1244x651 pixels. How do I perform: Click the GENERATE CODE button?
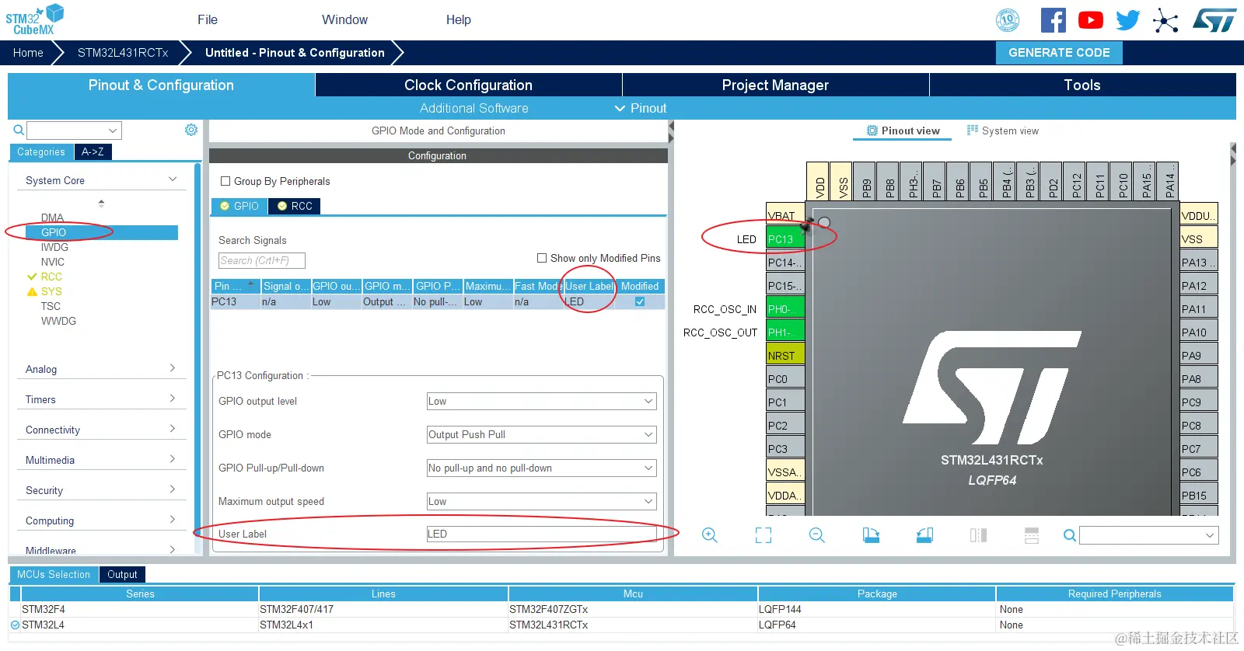(1059, 52)
